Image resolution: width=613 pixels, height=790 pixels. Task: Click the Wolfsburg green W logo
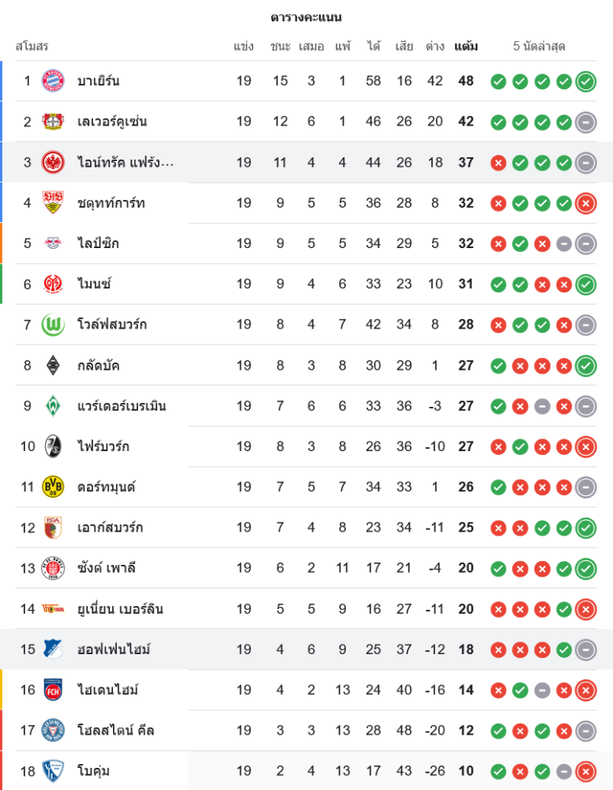[53, 325]
